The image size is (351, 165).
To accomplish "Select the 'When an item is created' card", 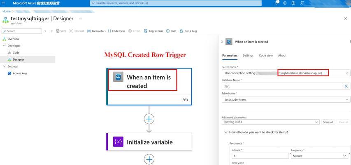I will pyautogui.click(x=149, y=87).
